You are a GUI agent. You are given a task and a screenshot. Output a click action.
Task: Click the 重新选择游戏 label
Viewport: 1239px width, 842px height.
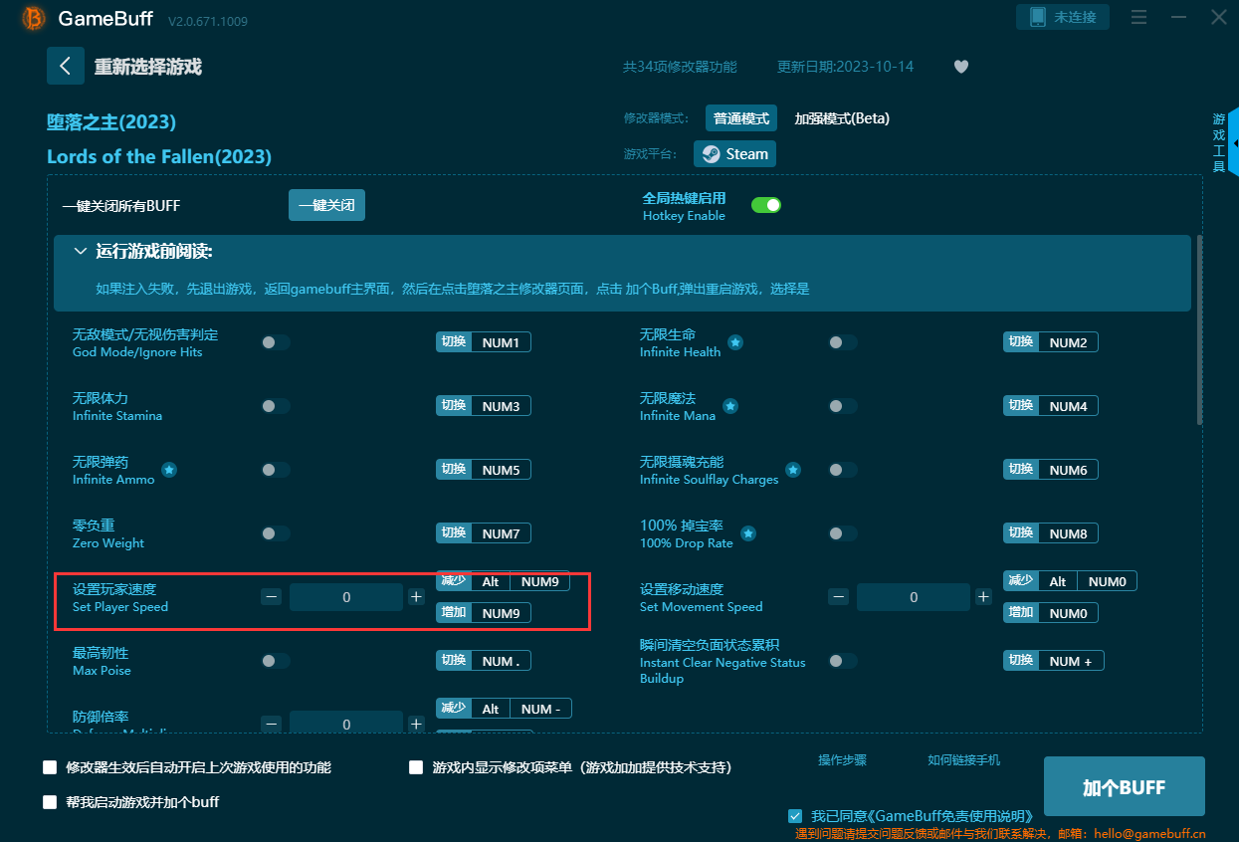(148, 67)
